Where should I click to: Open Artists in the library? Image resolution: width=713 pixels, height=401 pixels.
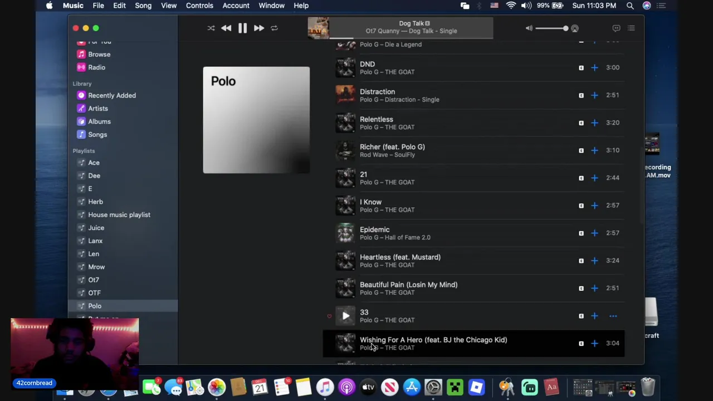coord(97,109)
